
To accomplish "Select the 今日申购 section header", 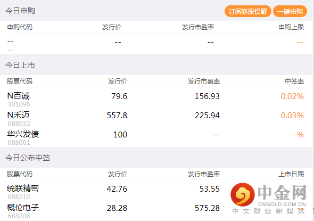I will click(x=20, y=11).
